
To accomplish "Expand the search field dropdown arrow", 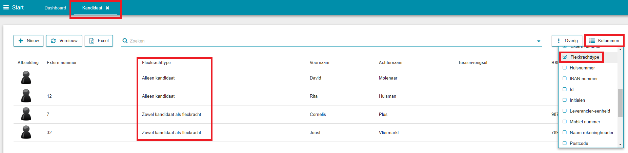I will click(539, 41).
